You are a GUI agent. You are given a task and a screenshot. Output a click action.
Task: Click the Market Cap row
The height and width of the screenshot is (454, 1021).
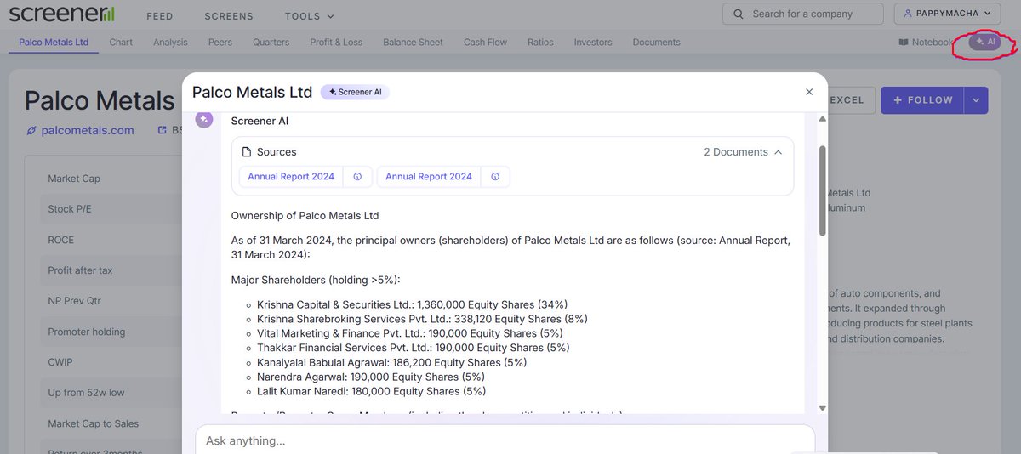point(111,179)
